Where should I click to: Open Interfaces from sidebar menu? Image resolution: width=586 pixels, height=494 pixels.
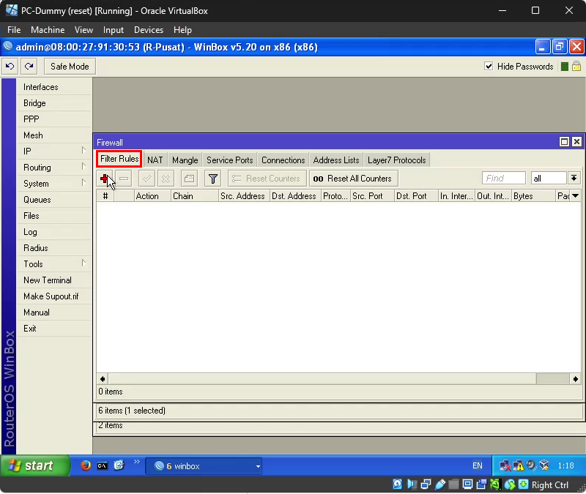(x=53, y=87)
